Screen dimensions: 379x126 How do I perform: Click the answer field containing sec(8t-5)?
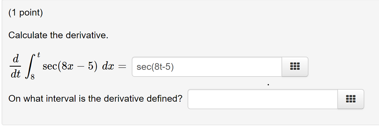point(207,67)
